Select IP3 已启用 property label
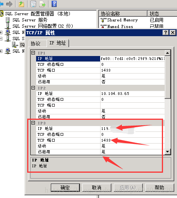Viewport: 177px width, 198px height. 68,152
